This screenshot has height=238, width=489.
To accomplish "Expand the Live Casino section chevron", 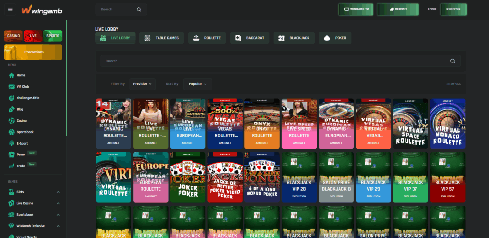I will [x=58, y=203].
